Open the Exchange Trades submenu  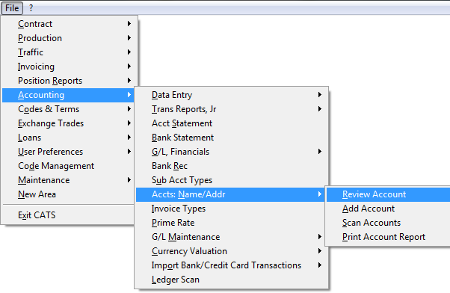pyautogui.click(x=68, y=123)
